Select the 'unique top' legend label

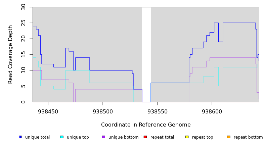pyautogui.click(x=78, y=137)
